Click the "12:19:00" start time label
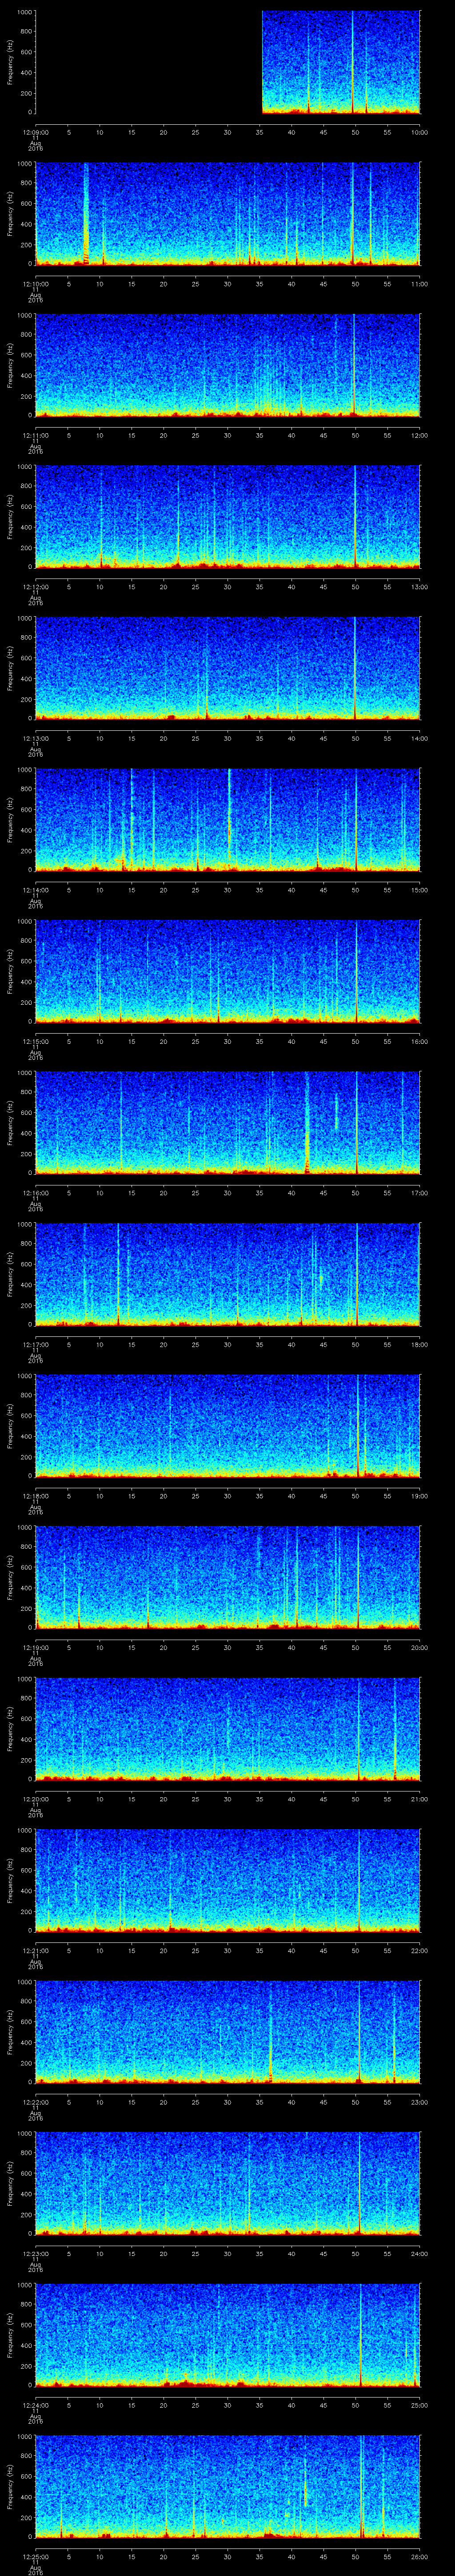This screenshot has height=2576, width=455. click(35, 1647)
